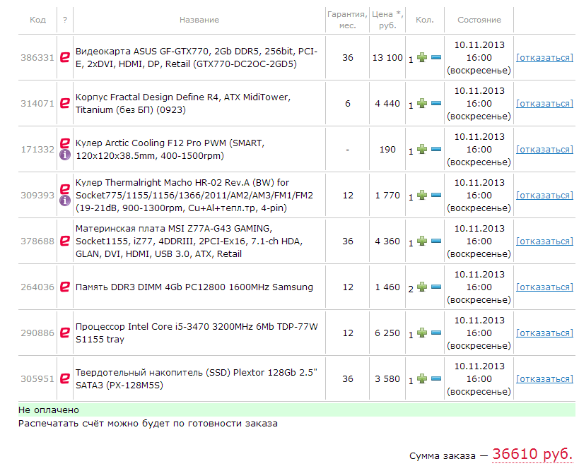Decrease quantity of Thermalright Macho cooler
This screenshot has height=466, width=579.
point(436,196)
